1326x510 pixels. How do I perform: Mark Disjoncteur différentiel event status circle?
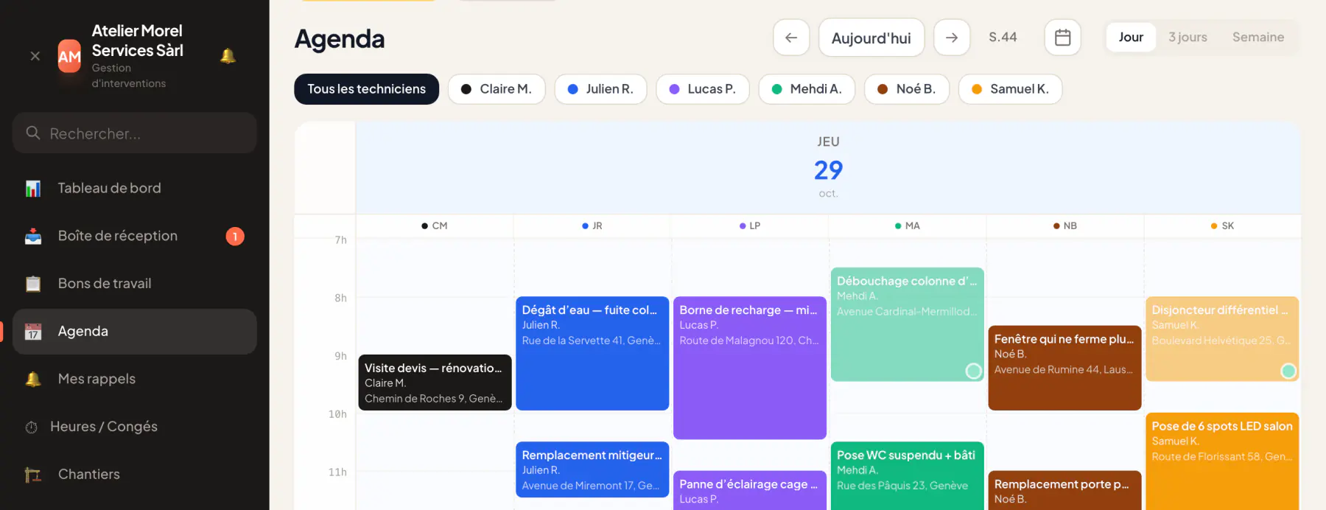click(x=1288, y=371)
